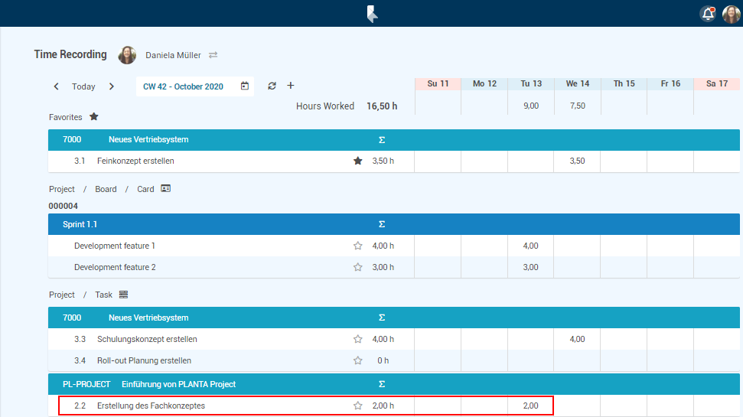Click the plus icon to add entry
Image resolution: width=743 pixels, height=417 pixels.
point(291,86)
